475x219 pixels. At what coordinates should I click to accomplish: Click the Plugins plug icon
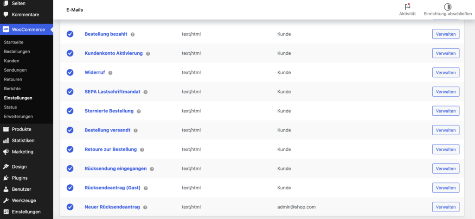[6, 178]
